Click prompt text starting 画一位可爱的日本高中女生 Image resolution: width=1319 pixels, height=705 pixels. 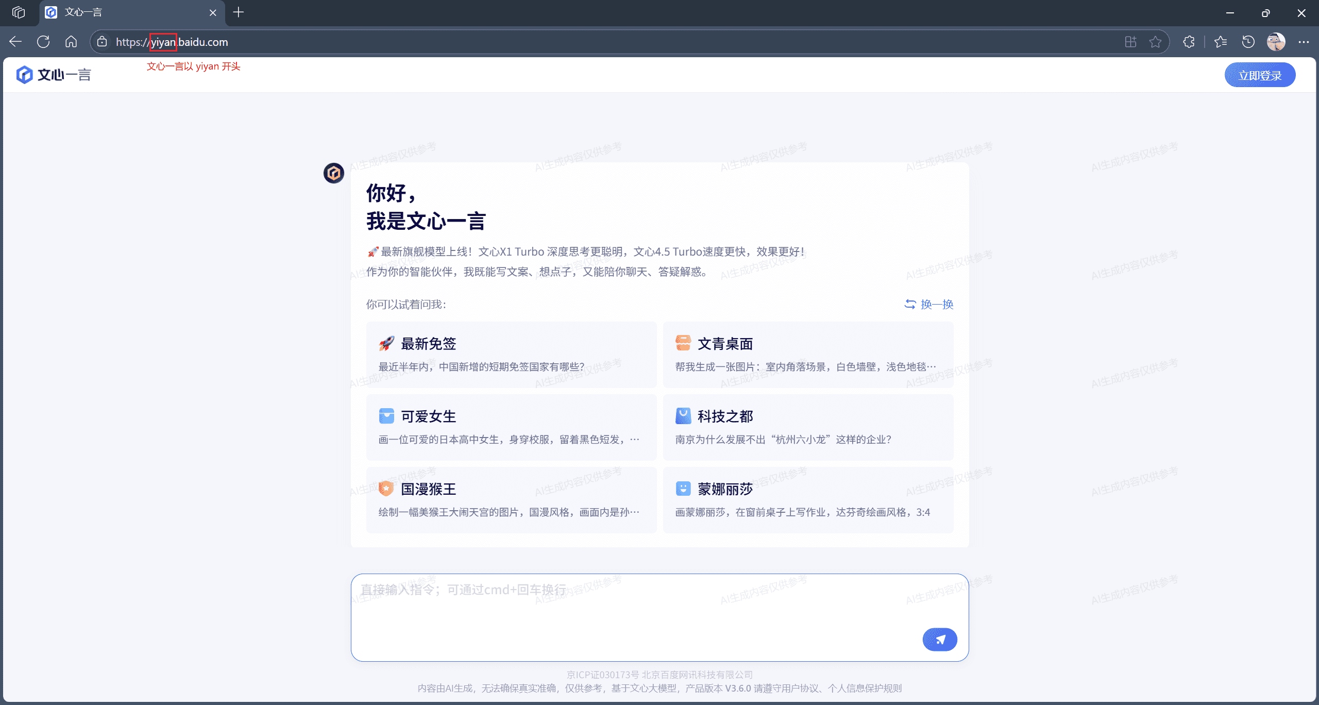click(509, 440)
